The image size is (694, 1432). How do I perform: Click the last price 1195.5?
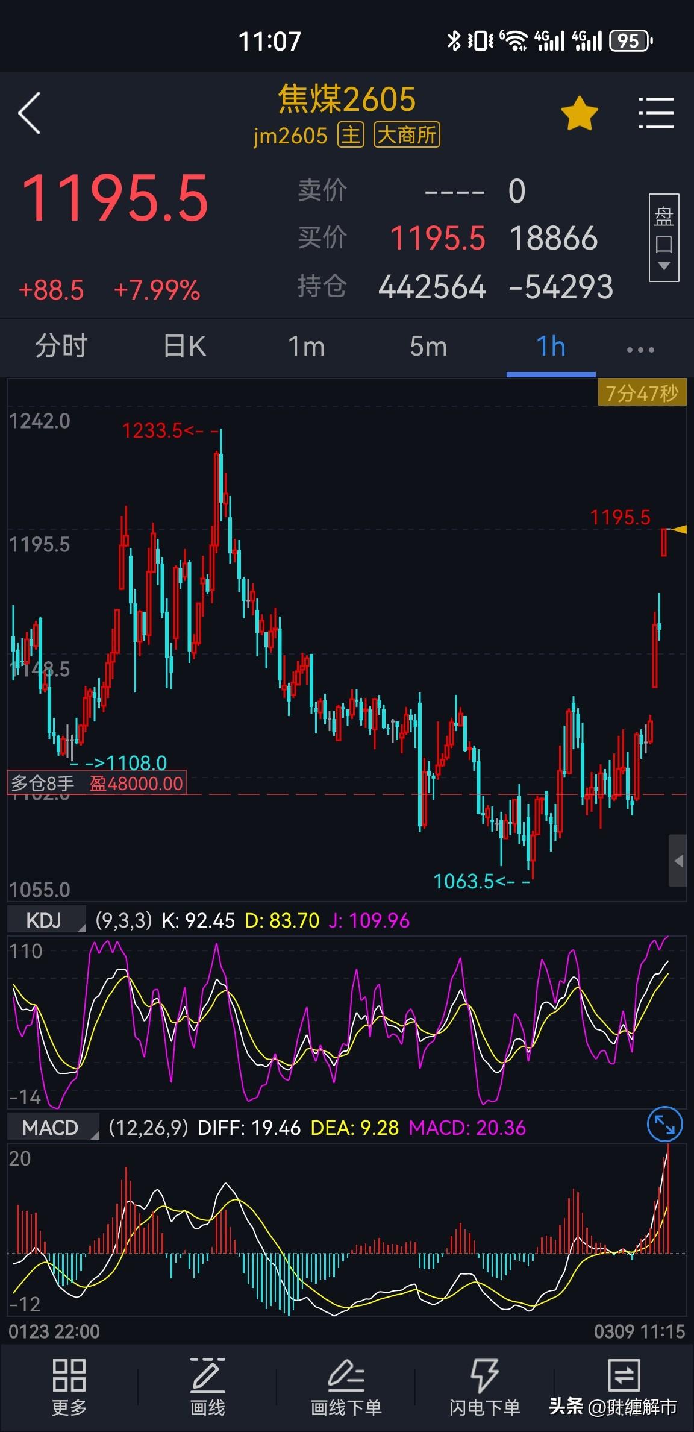(114, 198)
